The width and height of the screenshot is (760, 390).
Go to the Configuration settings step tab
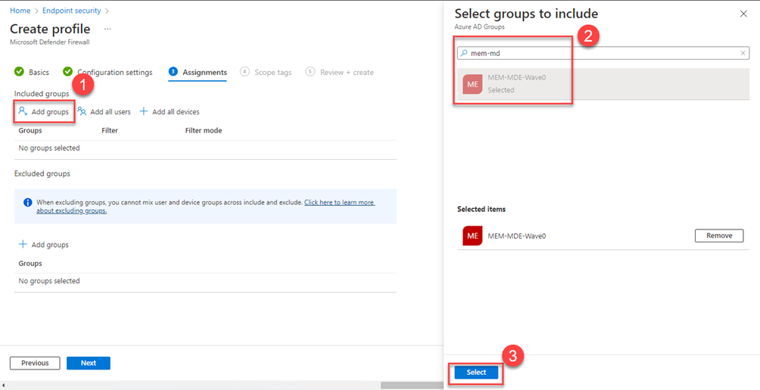click(108, 72)
